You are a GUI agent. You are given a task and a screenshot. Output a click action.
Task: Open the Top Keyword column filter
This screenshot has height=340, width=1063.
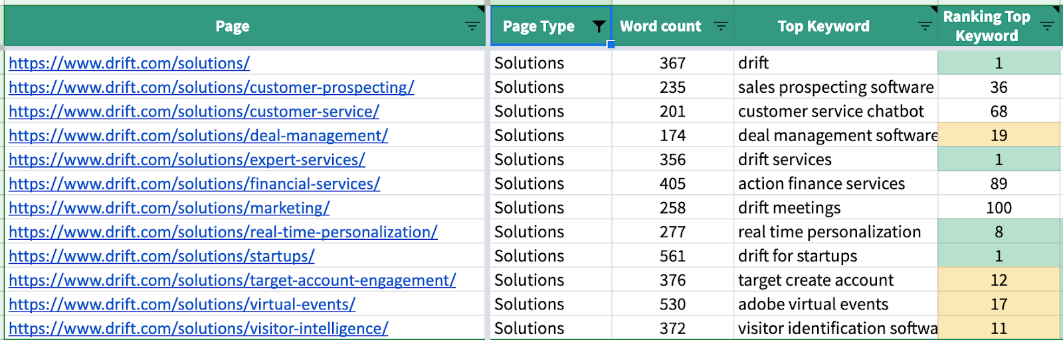point(925,27)
